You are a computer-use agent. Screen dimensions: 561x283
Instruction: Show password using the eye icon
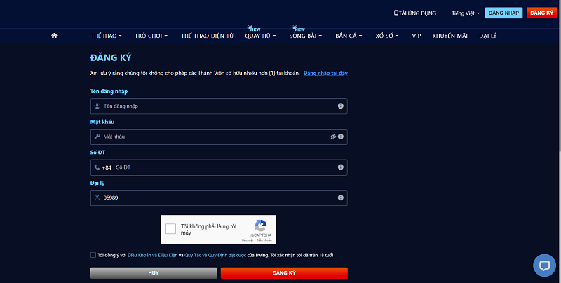coord(333,137)
